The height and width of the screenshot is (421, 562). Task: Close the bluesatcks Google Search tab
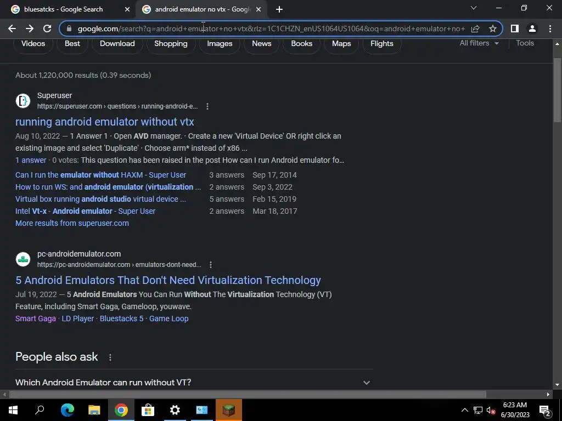[x=127, y=9]
